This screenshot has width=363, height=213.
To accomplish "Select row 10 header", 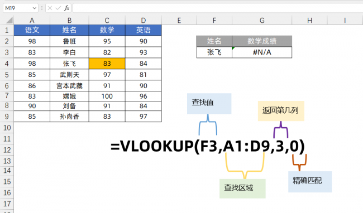I will 7,128.
